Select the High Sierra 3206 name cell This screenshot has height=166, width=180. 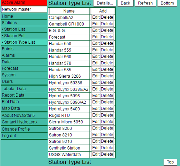69,76
